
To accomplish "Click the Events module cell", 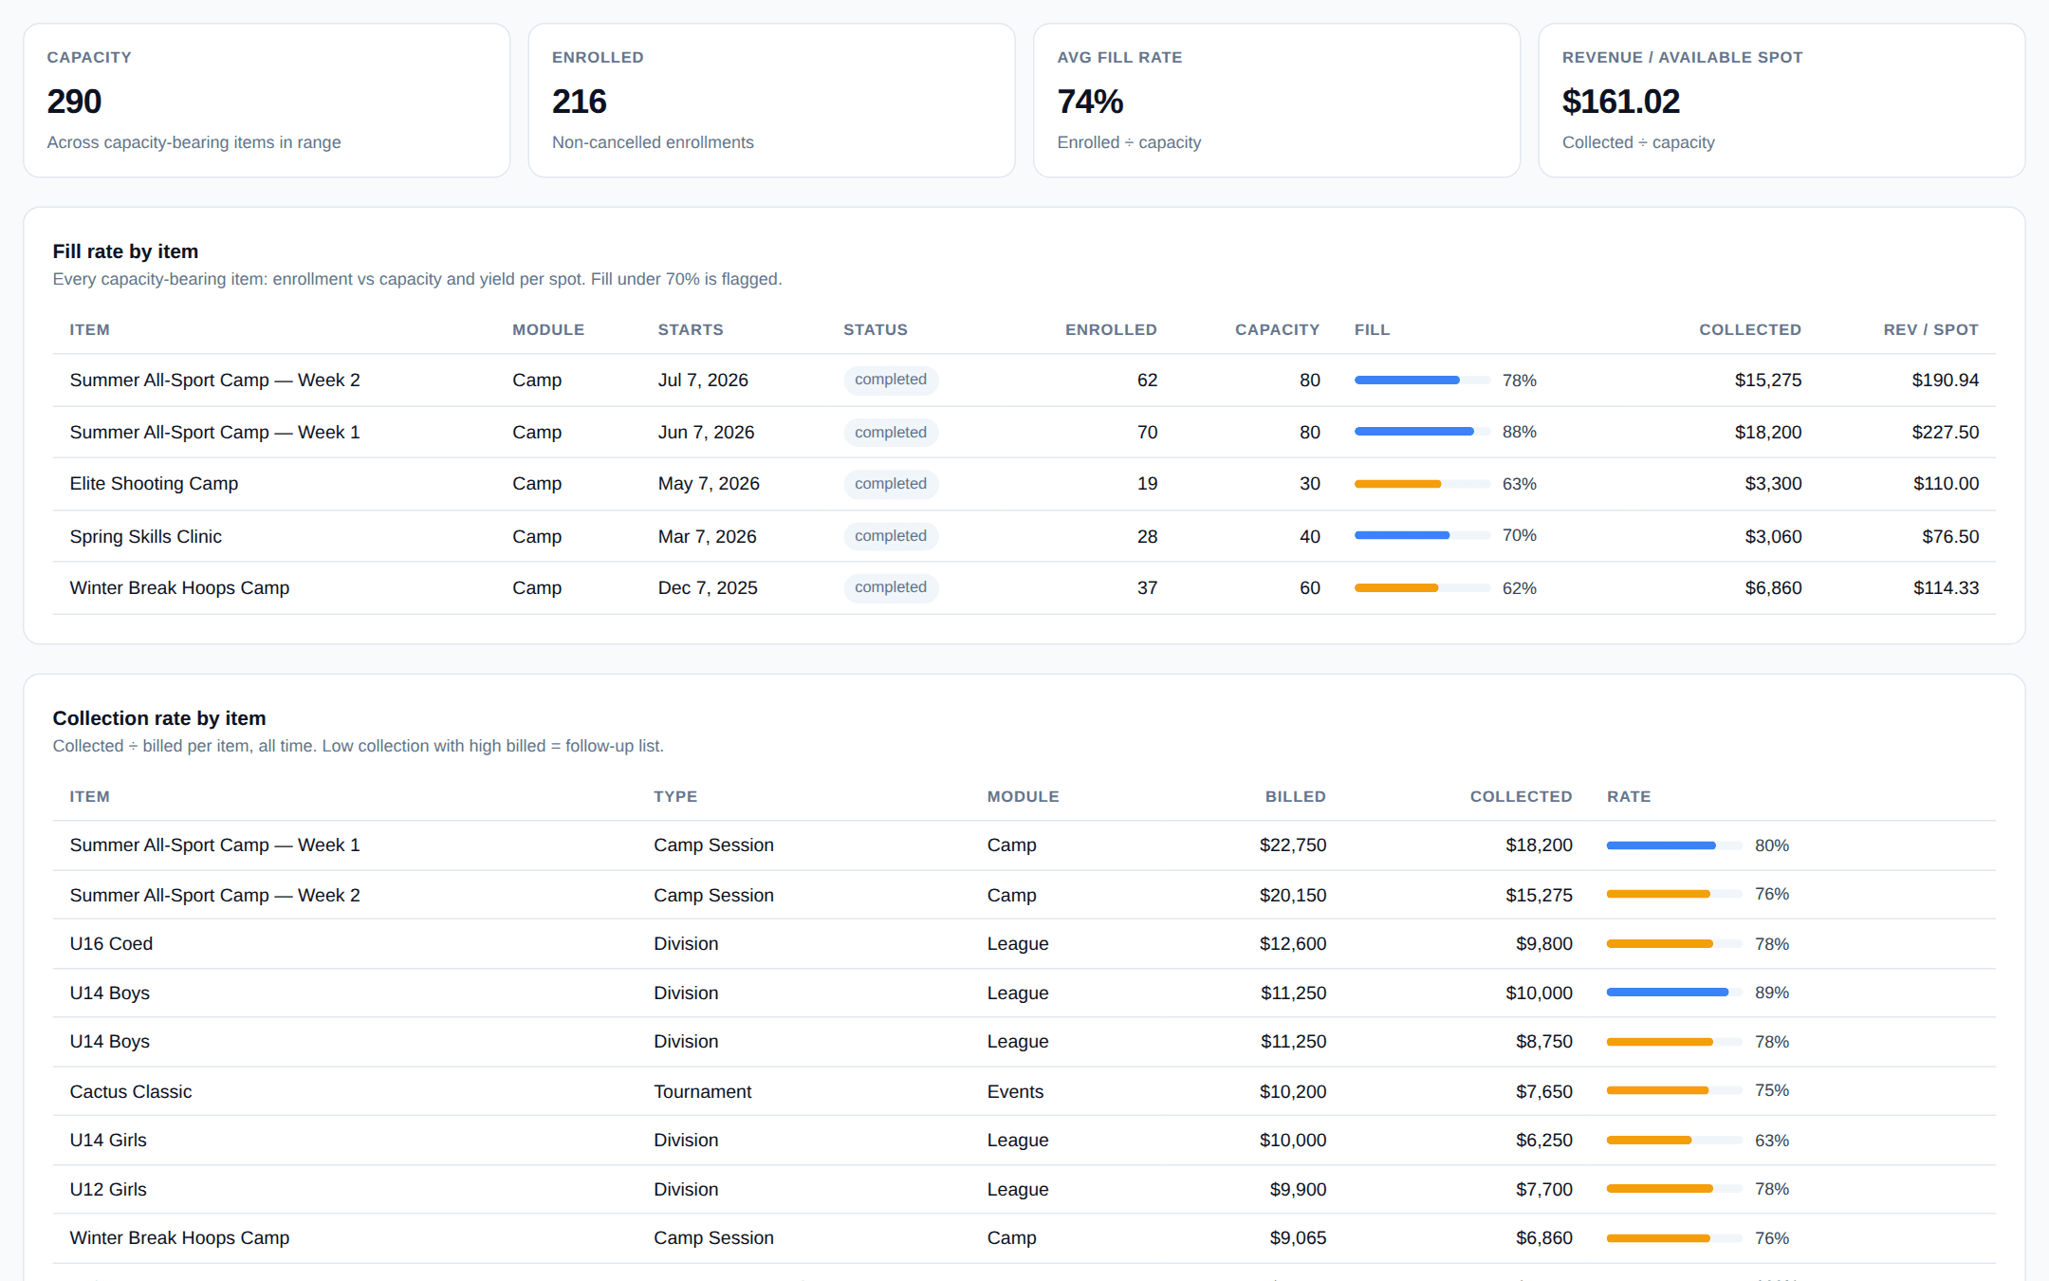I will coord(1015,1091).
